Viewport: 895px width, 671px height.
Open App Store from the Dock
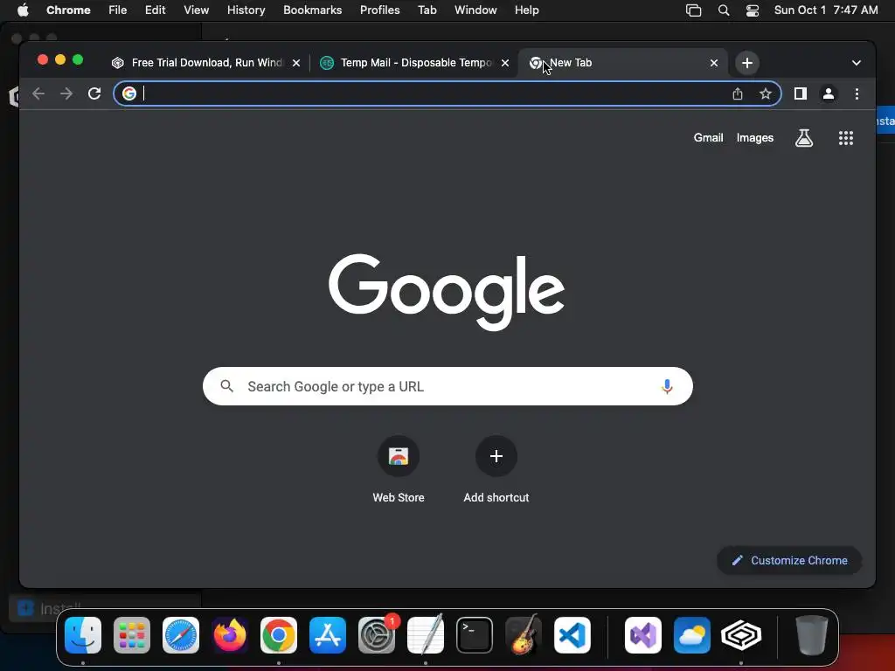(x=328, y=634)
